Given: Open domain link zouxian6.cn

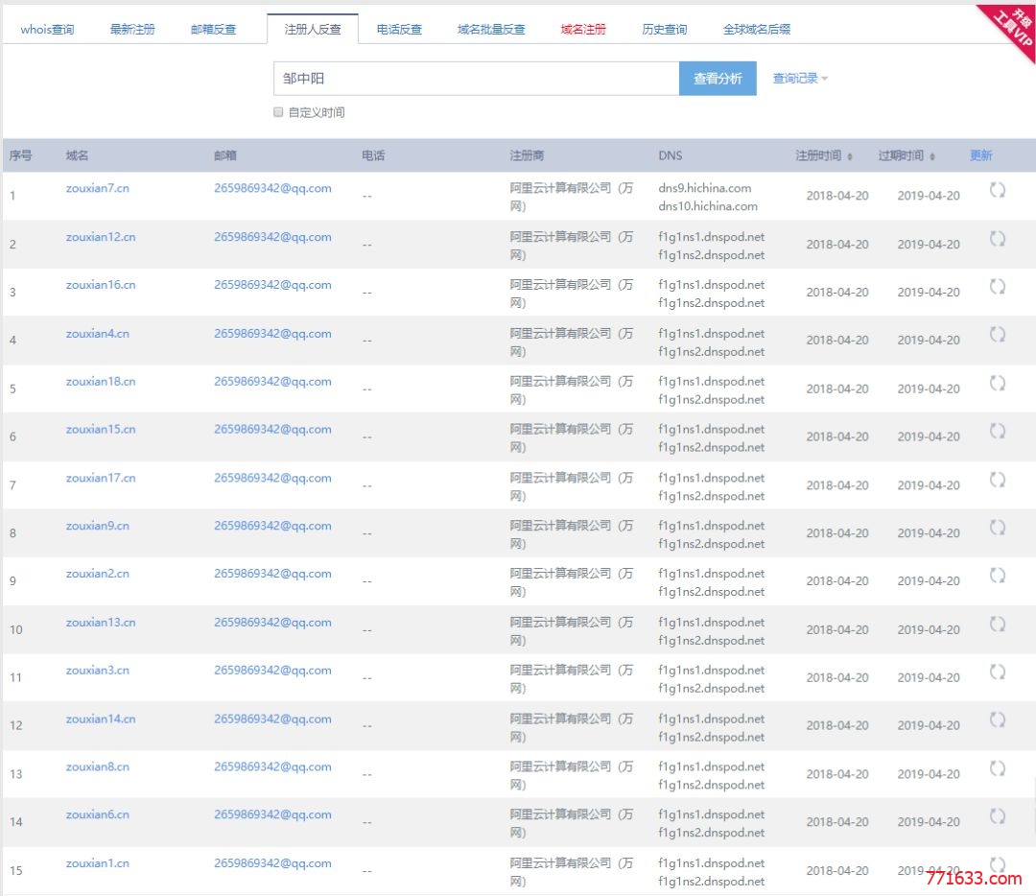Looking at the screenshot, I should pos(97,814).
